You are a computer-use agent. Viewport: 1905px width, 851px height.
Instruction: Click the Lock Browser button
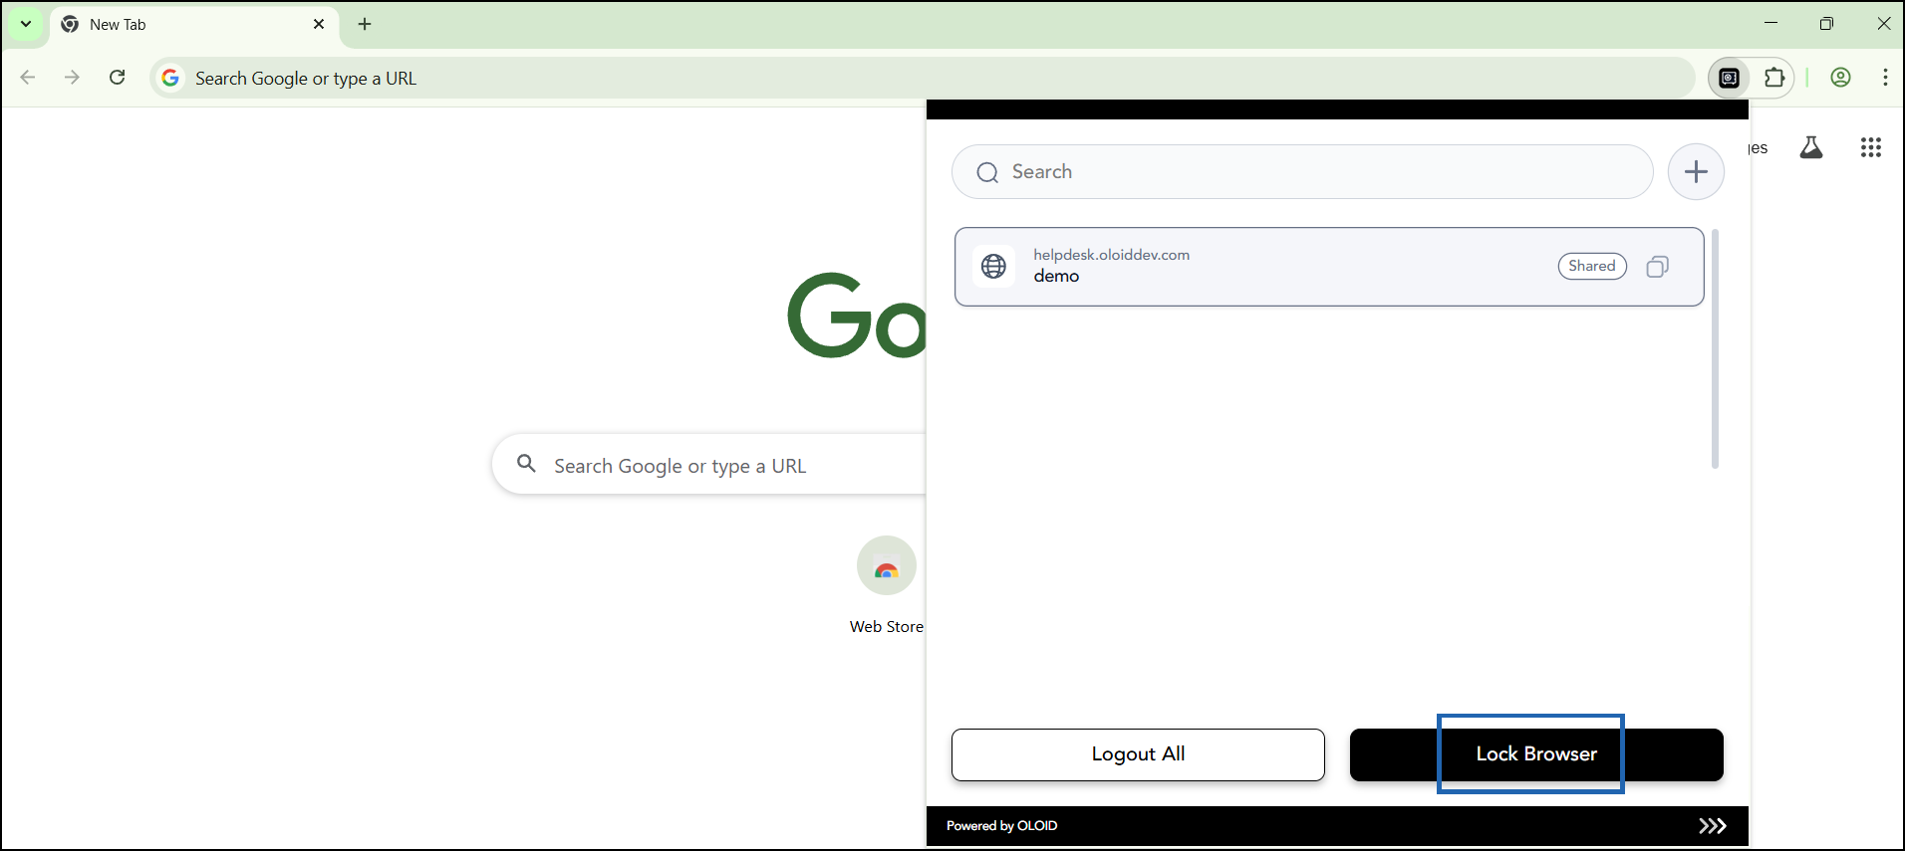tap(1536, 754)
